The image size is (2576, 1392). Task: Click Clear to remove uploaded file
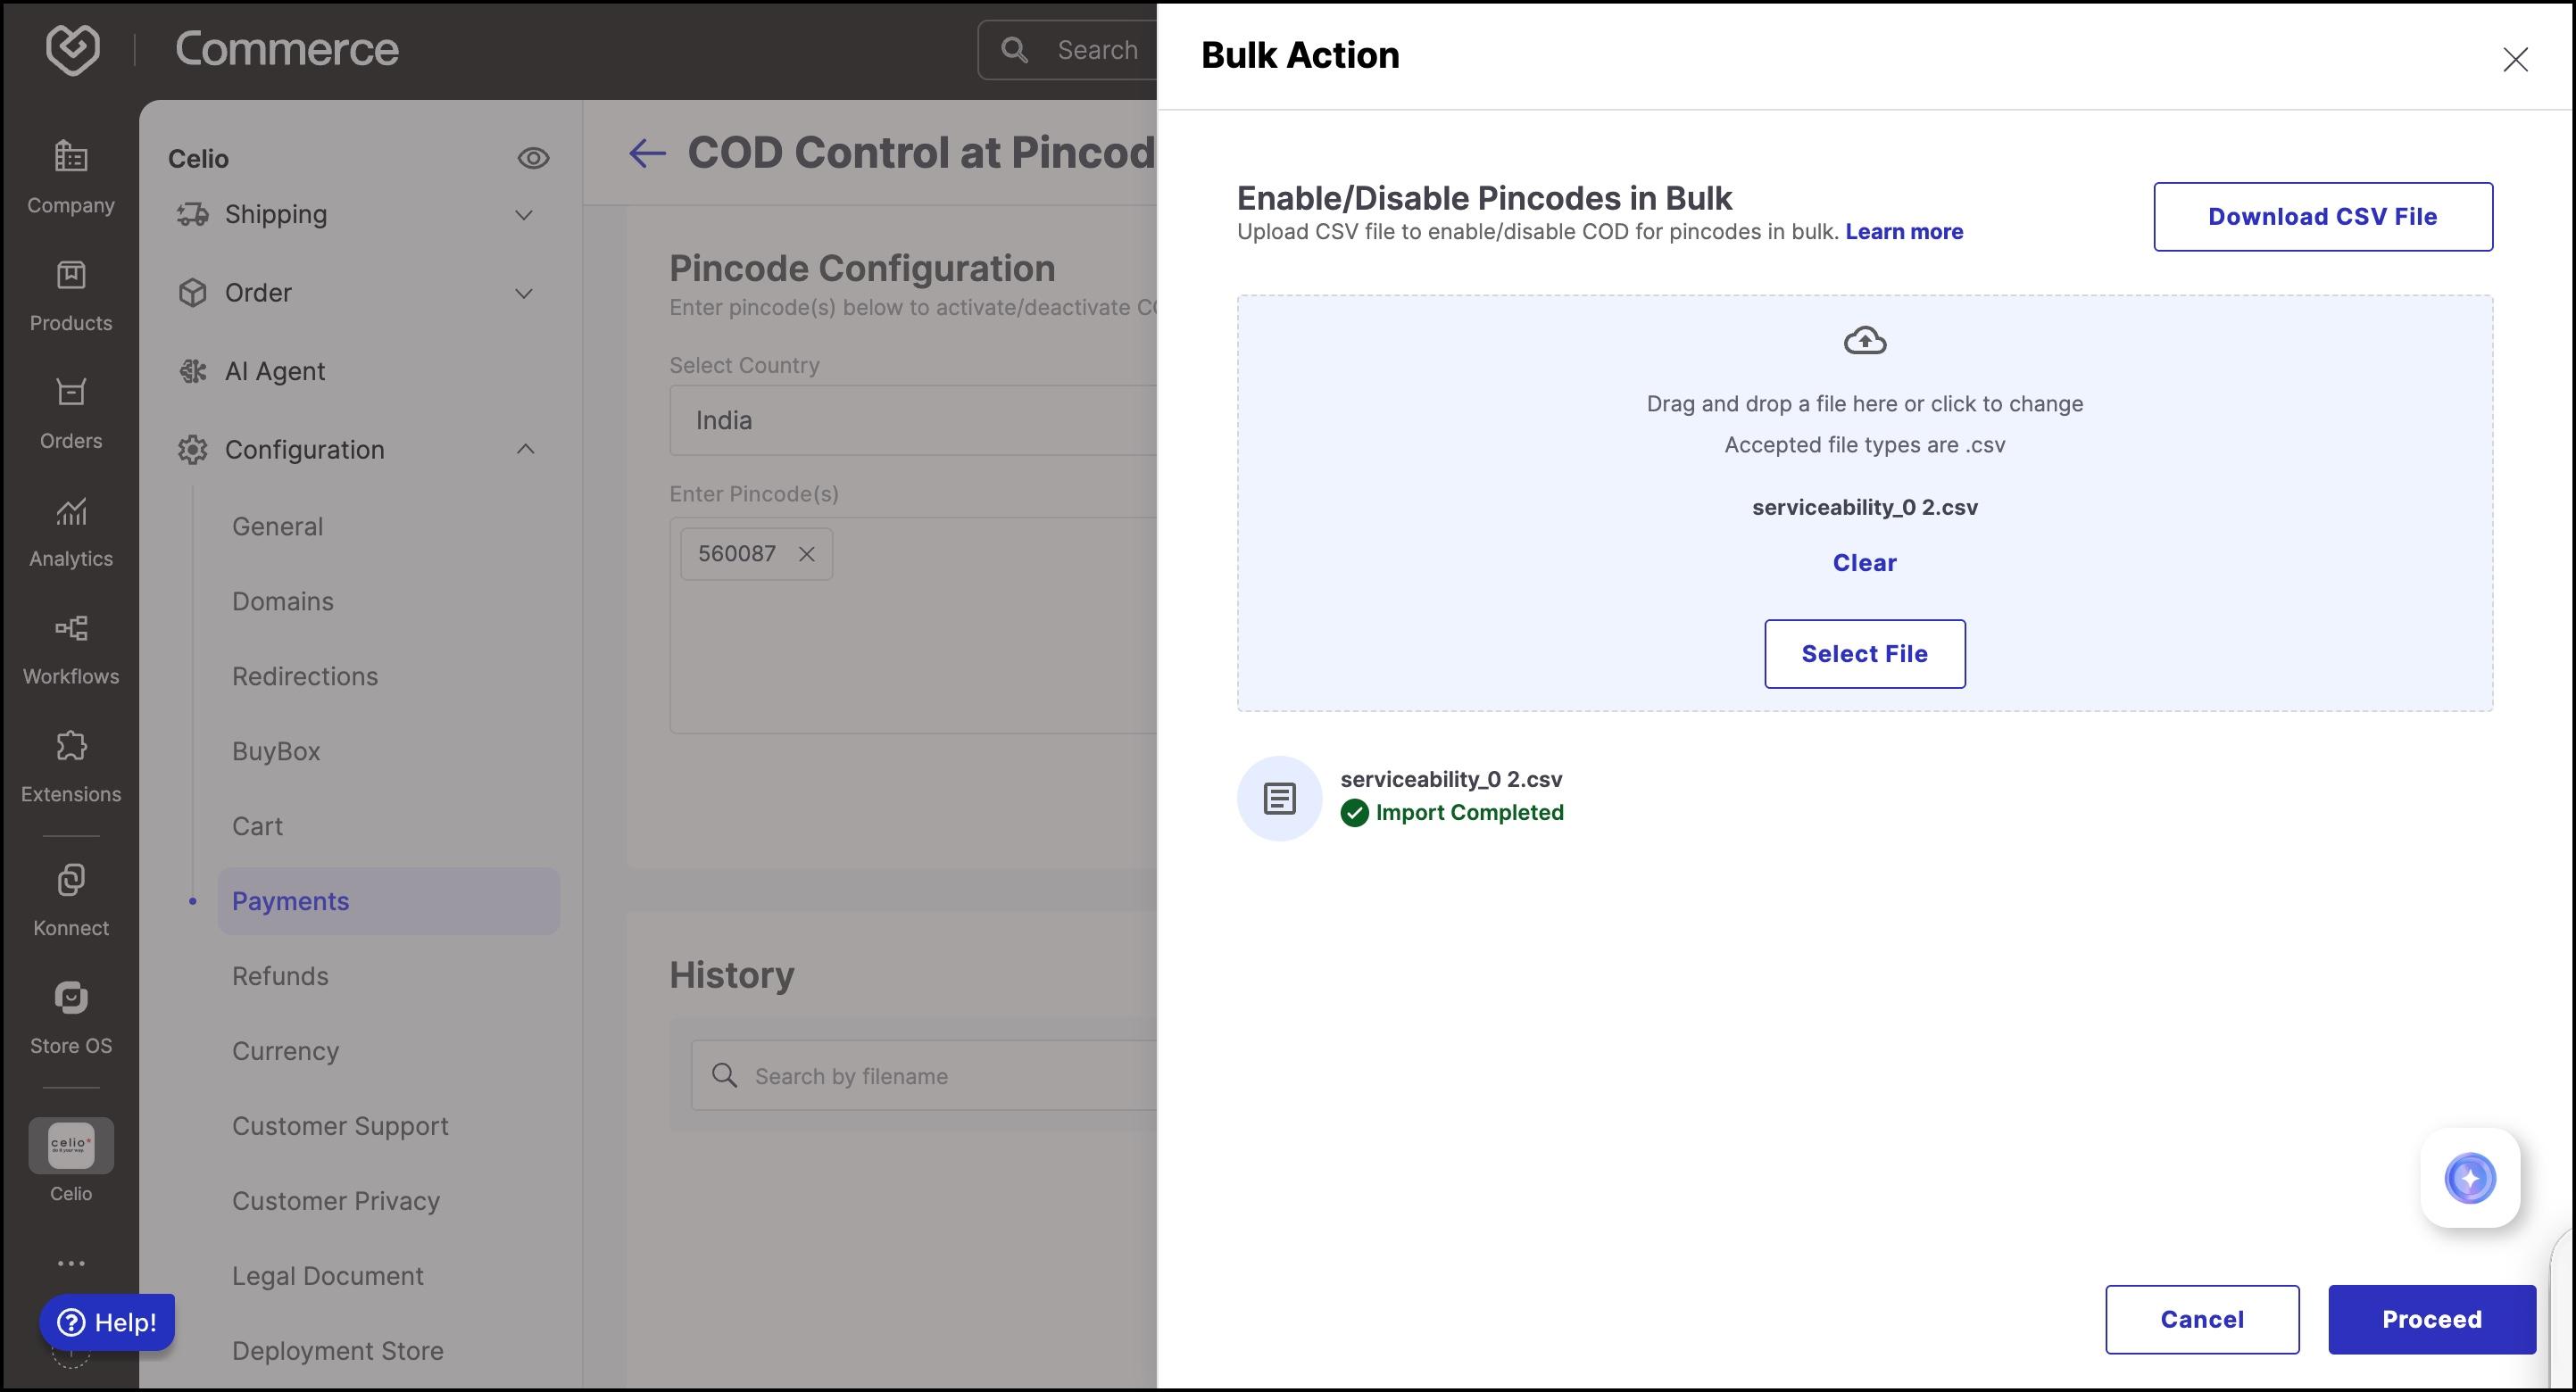point(1864,563)
